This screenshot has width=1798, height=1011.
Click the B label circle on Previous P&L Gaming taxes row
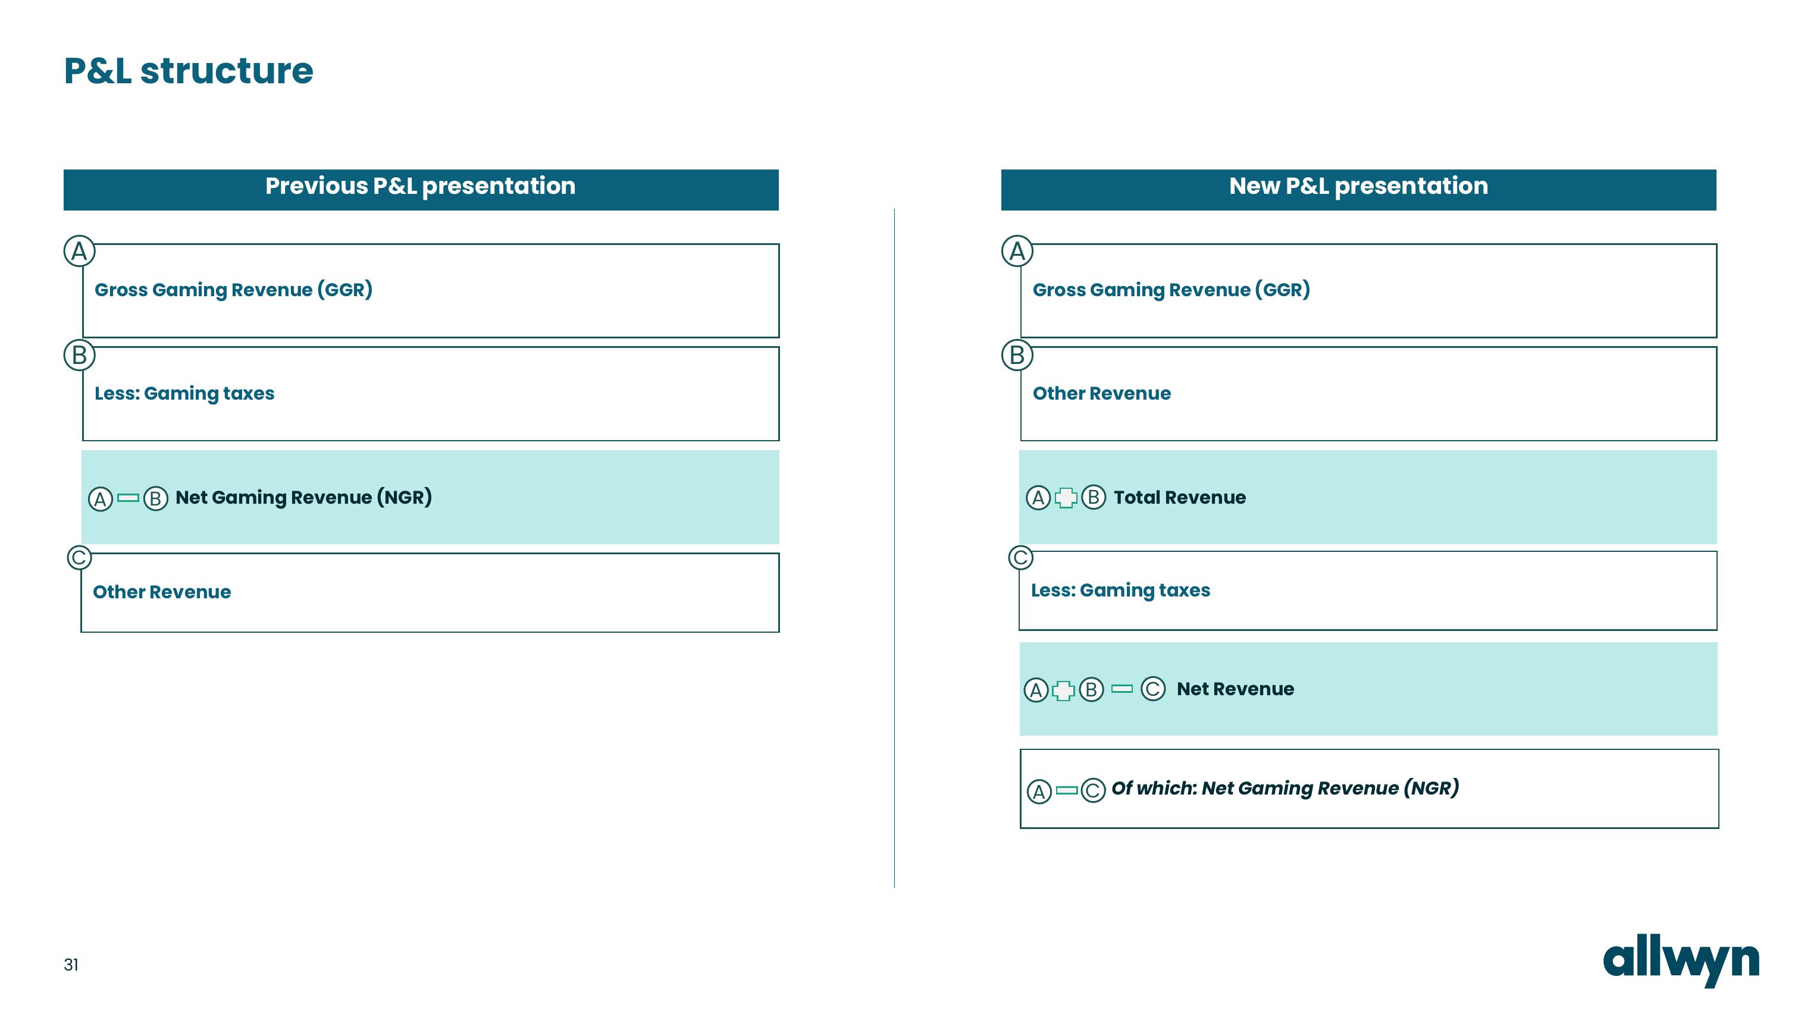click(x=77, y=358)
